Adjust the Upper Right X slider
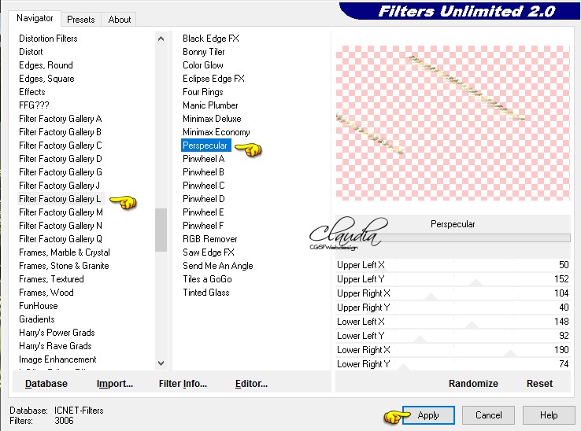581x431 pixels. coord(453,293)
